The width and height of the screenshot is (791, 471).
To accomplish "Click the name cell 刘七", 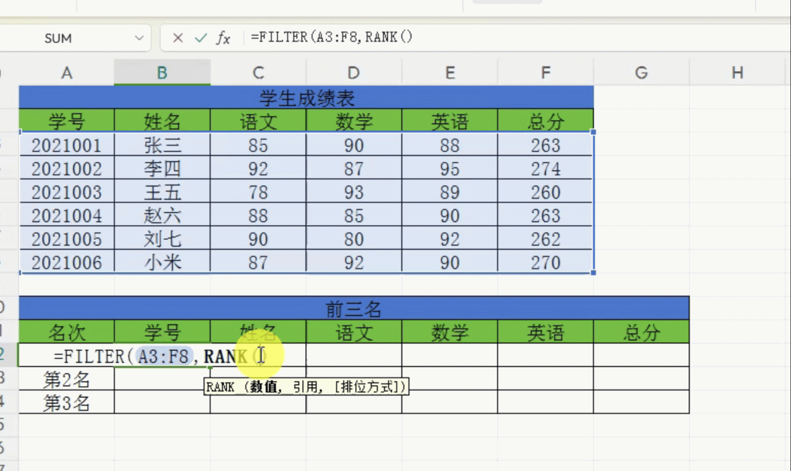I will pyautogui.click(x=163, y=239).
